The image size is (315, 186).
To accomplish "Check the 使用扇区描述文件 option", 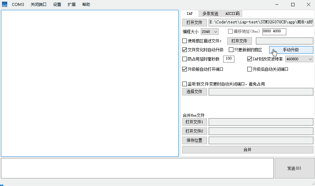I will [x=185, y=41].
